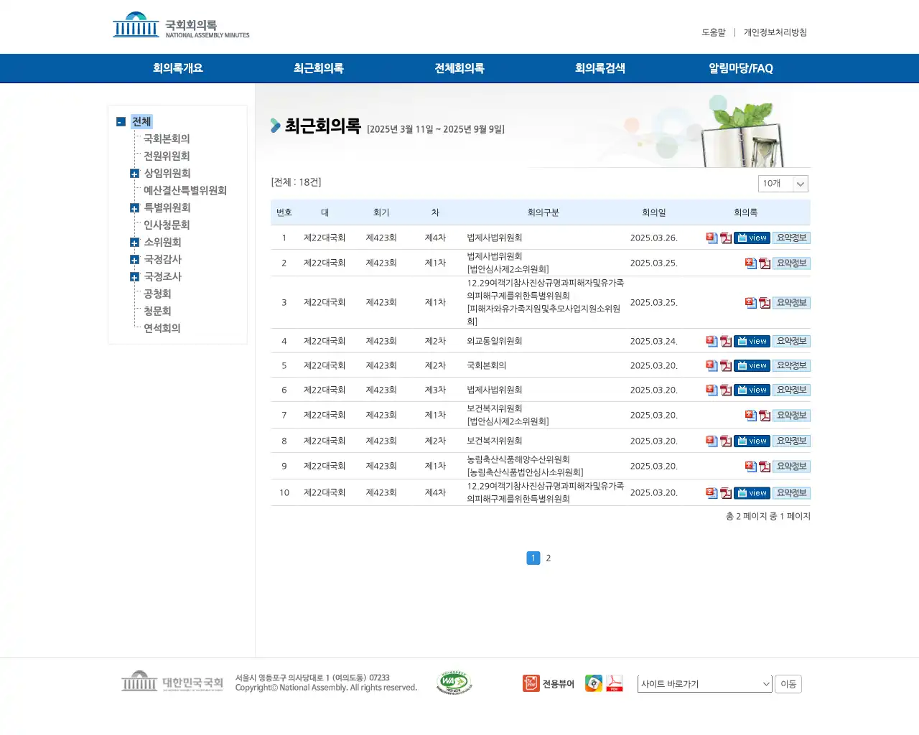Open the 전체회의록 menu
919x735 pixels.
(459, 68)
